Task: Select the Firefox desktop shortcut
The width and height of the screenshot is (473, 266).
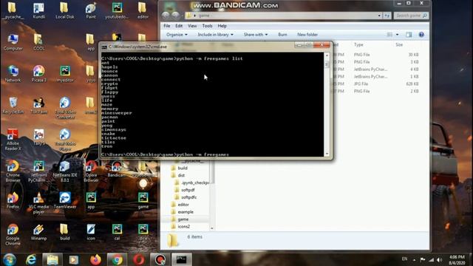Action: pyautogui.click(x=13, y=200)
